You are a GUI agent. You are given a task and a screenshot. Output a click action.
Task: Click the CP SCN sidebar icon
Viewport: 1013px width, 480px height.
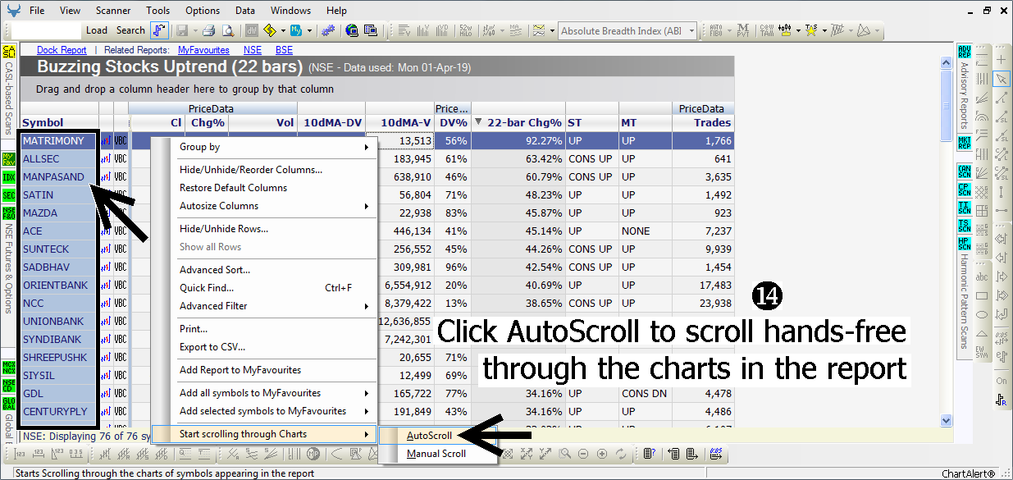(x=964, y=189)
